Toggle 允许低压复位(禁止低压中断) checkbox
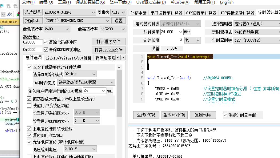 pos(29,142)
